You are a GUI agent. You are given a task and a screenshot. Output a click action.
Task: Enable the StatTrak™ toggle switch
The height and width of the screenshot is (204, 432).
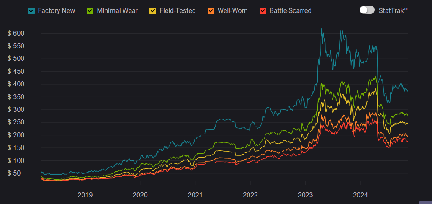tap(367, 10)
